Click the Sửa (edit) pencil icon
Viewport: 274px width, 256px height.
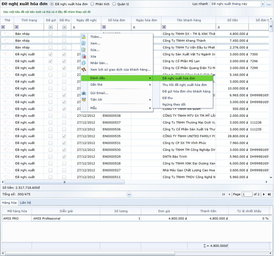(84, 50)
